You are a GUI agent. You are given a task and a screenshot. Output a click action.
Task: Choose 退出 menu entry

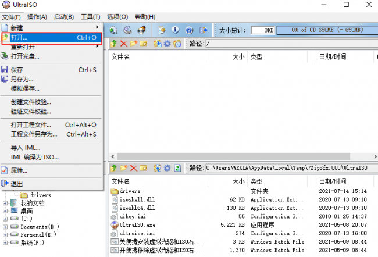(x=52, y=184)
